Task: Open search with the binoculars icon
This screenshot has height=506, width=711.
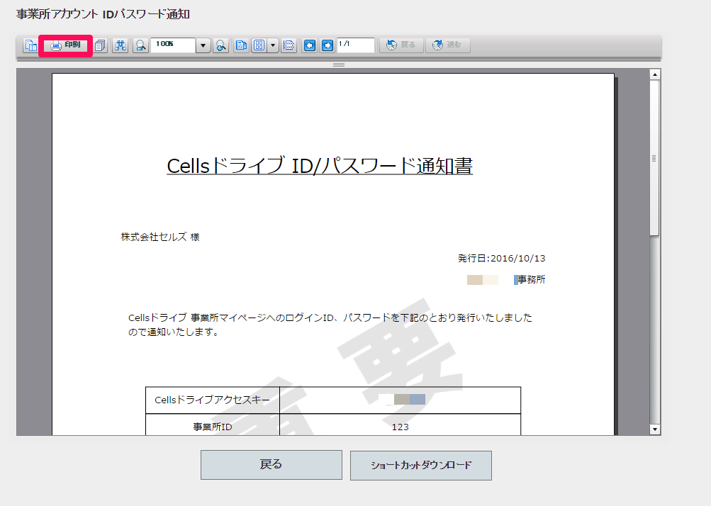Action: pos(121,45)
